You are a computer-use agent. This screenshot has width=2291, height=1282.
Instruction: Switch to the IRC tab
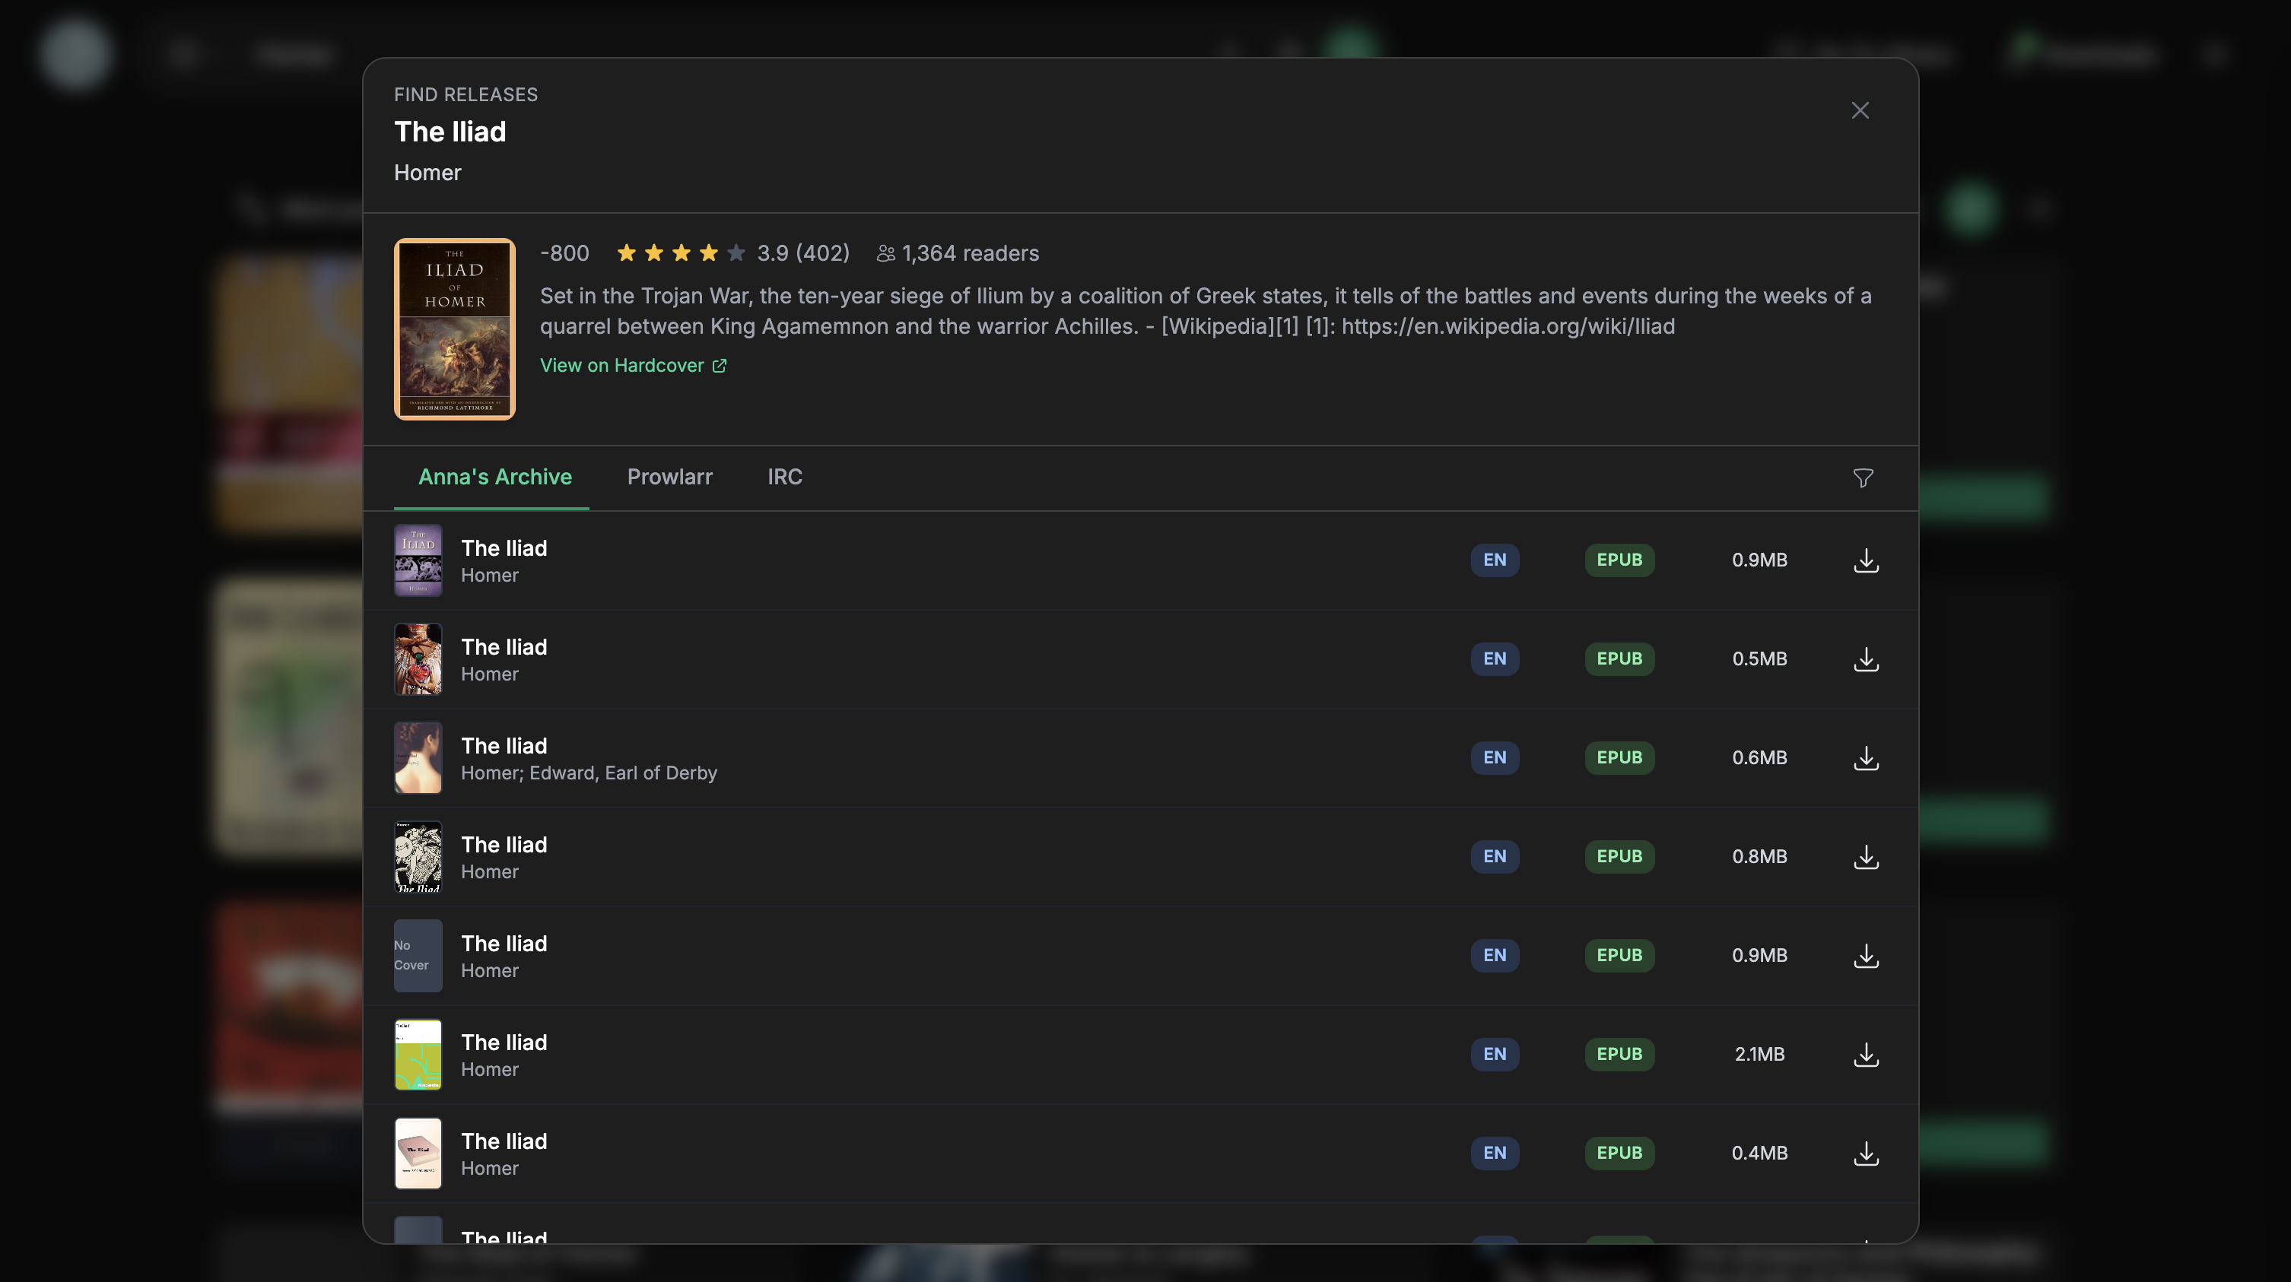(x=784, y=477)
